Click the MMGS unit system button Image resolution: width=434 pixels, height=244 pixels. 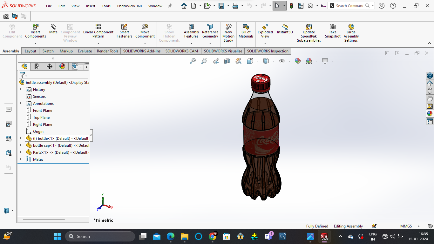[x=406, y=226]
